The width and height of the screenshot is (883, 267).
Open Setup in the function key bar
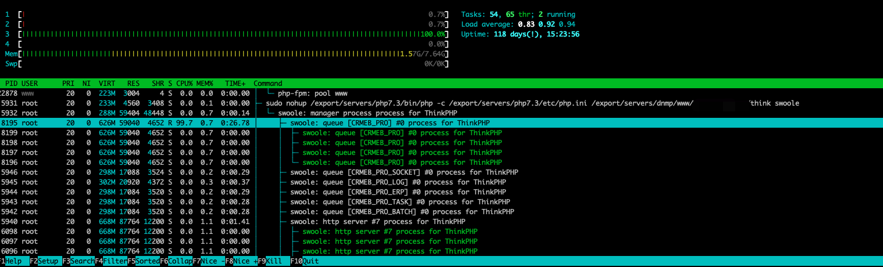point(48,261)
